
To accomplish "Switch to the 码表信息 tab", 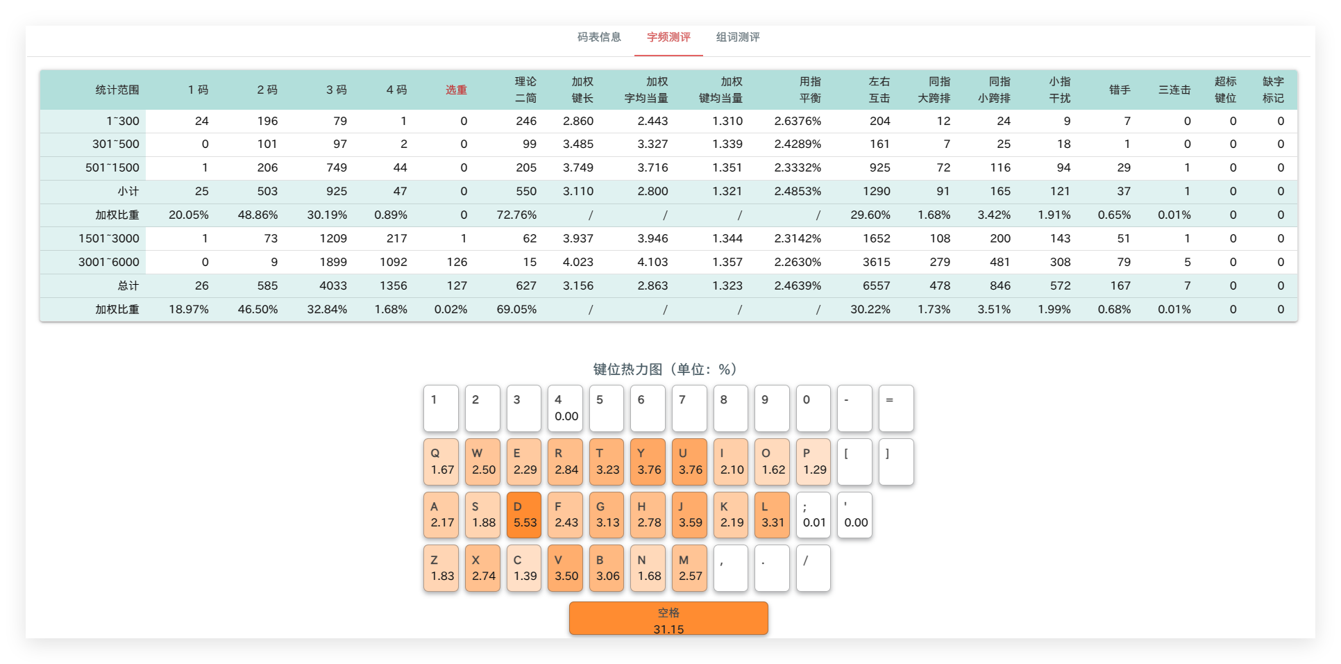I will [x=599, y=38].
